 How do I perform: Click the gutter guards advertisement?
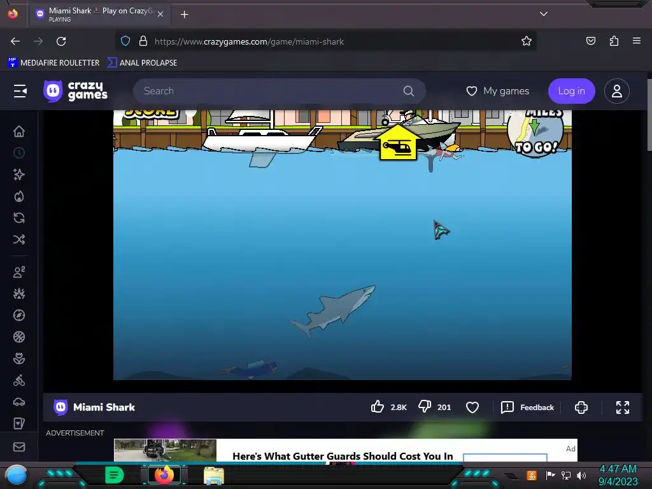click(346, 450)
